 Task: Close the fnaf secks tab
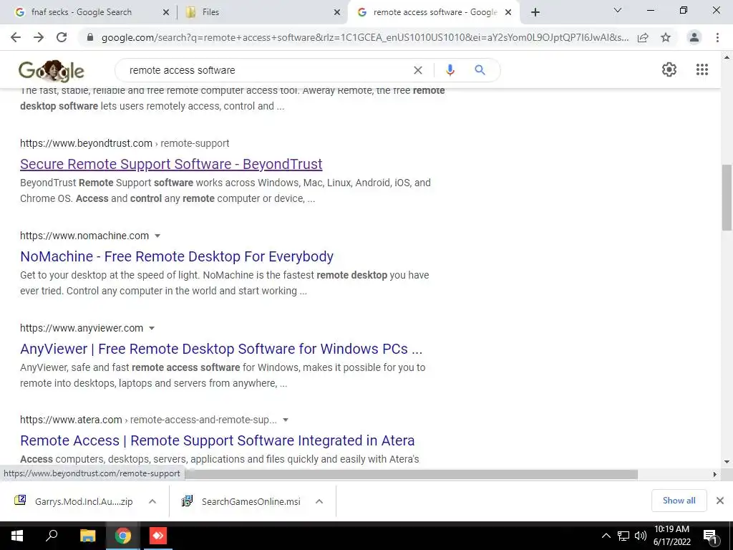click(166, 13)
